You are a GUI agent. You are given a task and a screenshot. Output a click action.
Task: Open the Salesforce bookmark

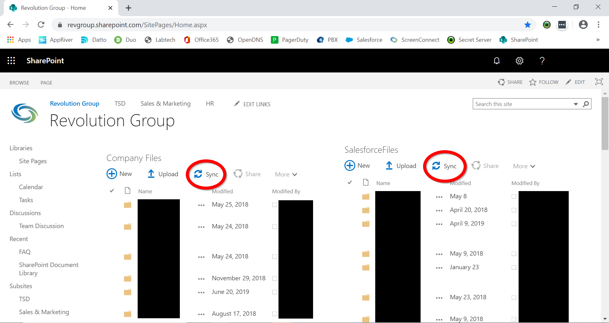[x=364, y=40]
